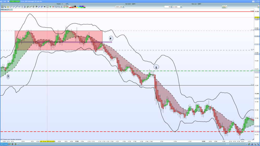Remove Heikin-Ashi with the red icon
260x146 pixels.
pos(10,10)
